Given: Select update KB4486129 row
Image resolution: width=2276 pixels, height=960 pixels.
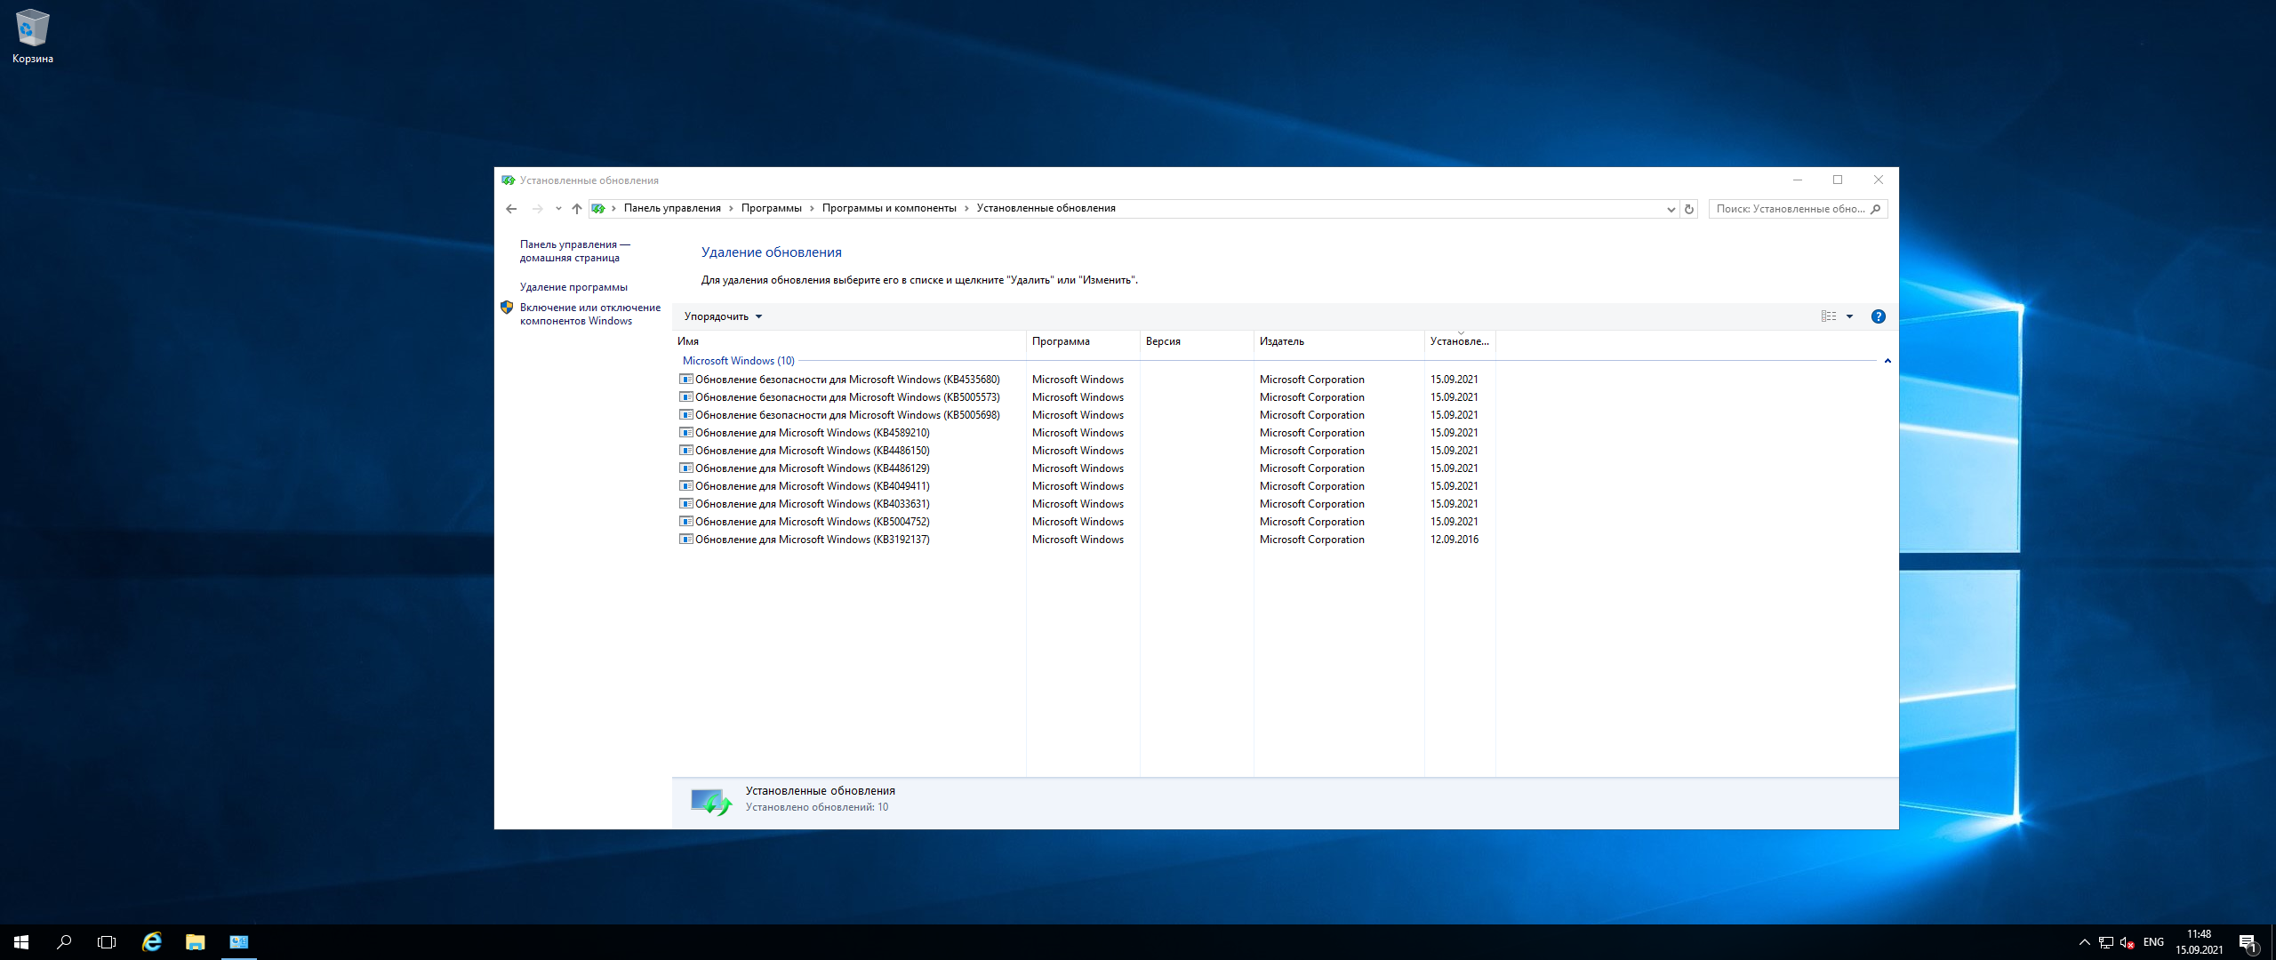Looking at the screenshot, I should pos(1086,468).
